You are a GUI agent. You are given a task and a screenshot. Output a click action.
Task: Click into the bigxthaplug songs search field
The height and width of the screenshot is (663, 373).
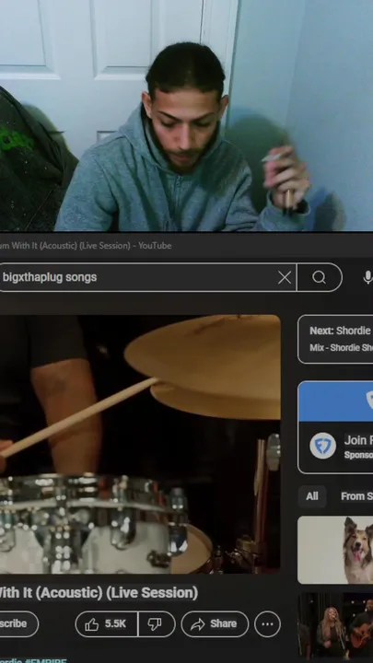137,277
